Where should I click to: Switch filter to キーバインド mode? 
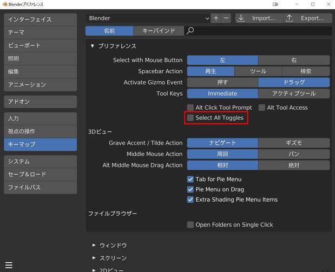coord(159,31)
